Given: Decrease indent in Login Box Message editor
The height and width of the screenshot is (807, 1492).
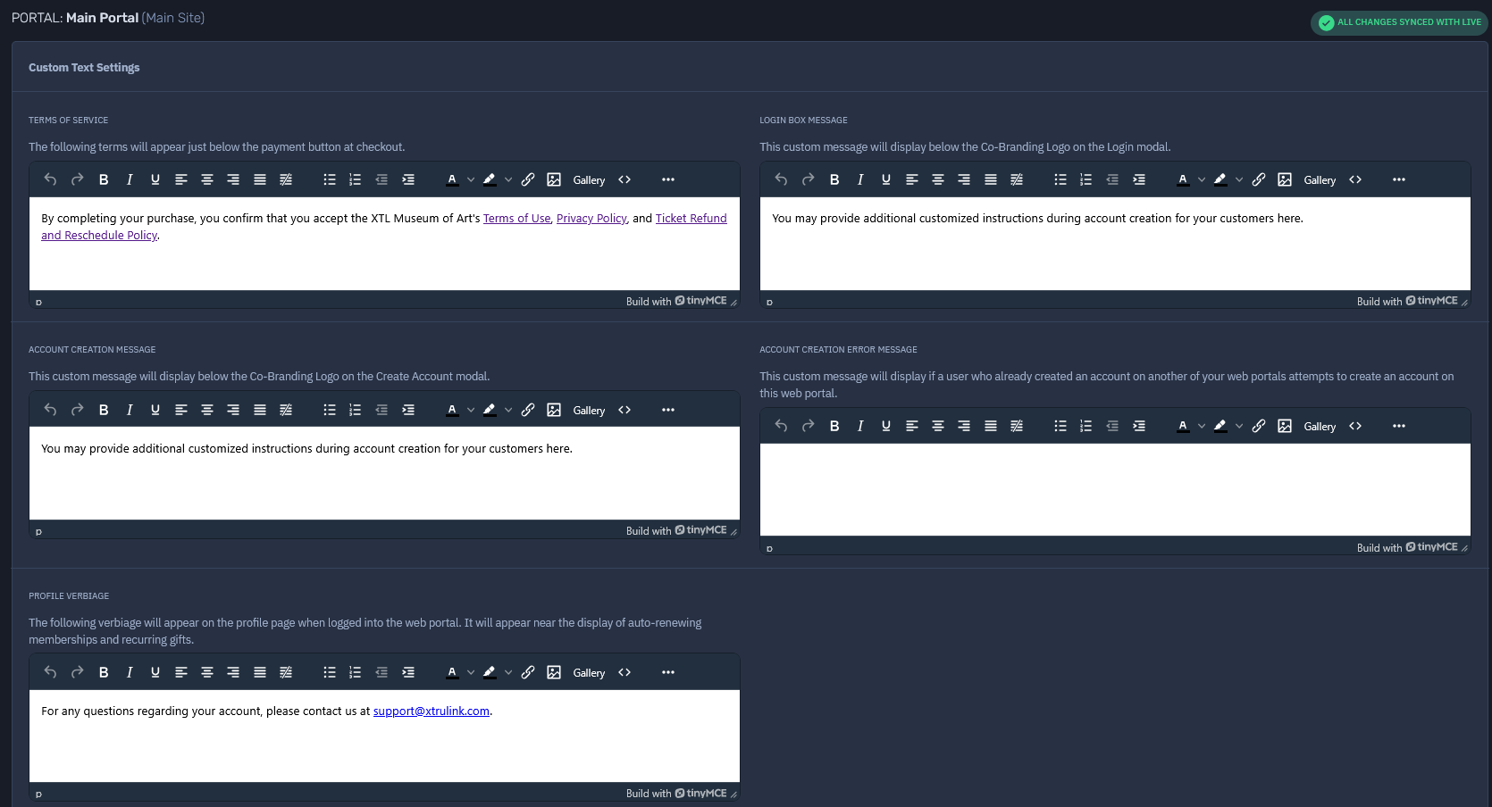Looking at the screenshot, I should tap(1112, 179).
